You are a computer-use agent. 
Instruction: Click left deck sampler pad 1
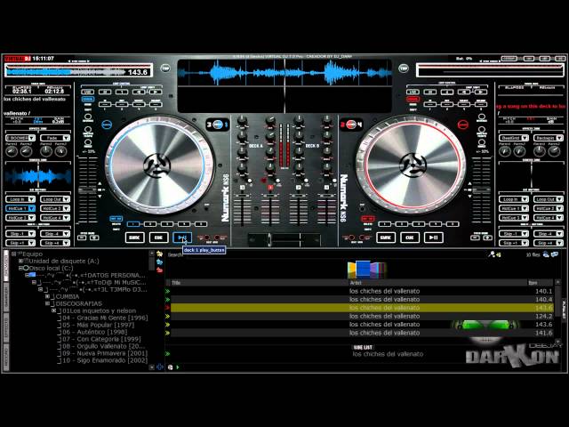[132, 224]
